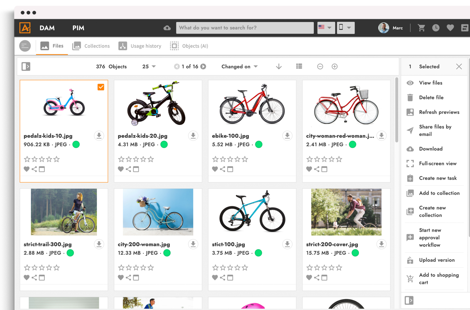Select the Files tab

52,46
